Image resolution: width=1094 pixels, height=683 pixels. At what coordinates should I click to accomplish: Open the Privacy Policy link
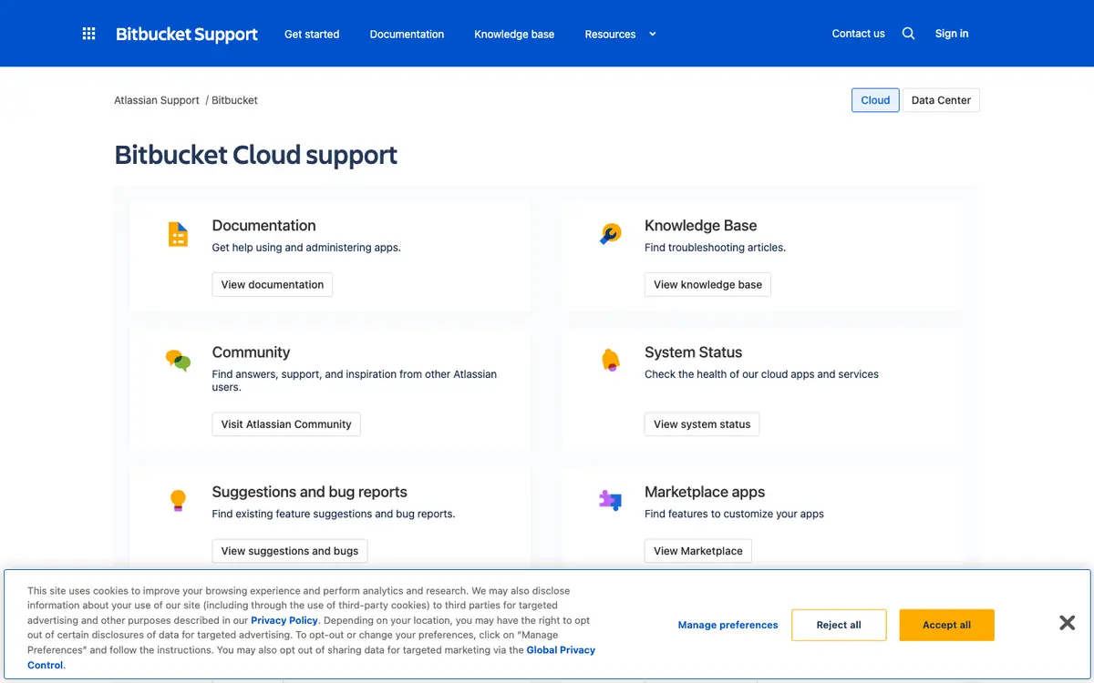284,620
